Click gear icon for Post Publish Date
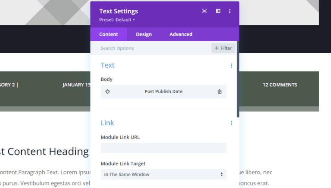This screenshot has height=188, width=331. [x=108, y=91]
